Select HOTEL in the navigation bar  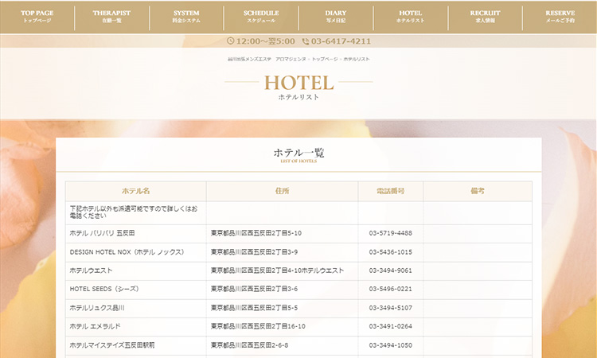[410, 17]
